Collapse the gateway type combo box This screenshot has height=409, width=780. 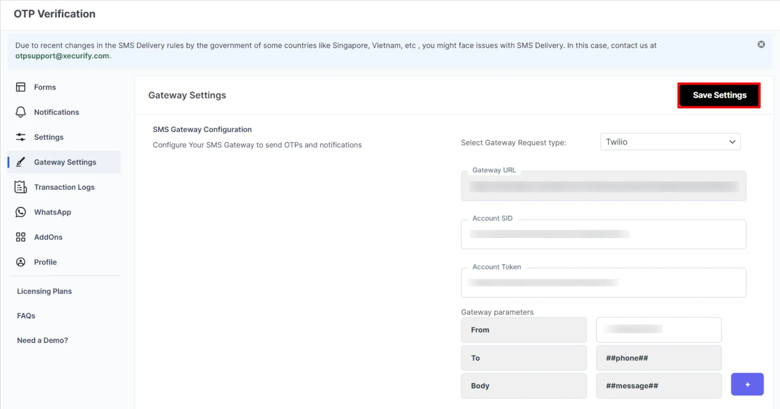[x=732, y=141]
